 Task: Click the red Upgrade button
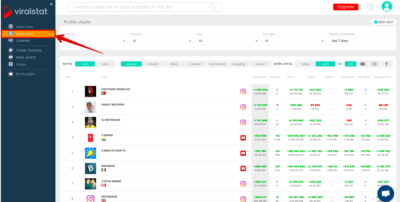[x=346, y=7]
